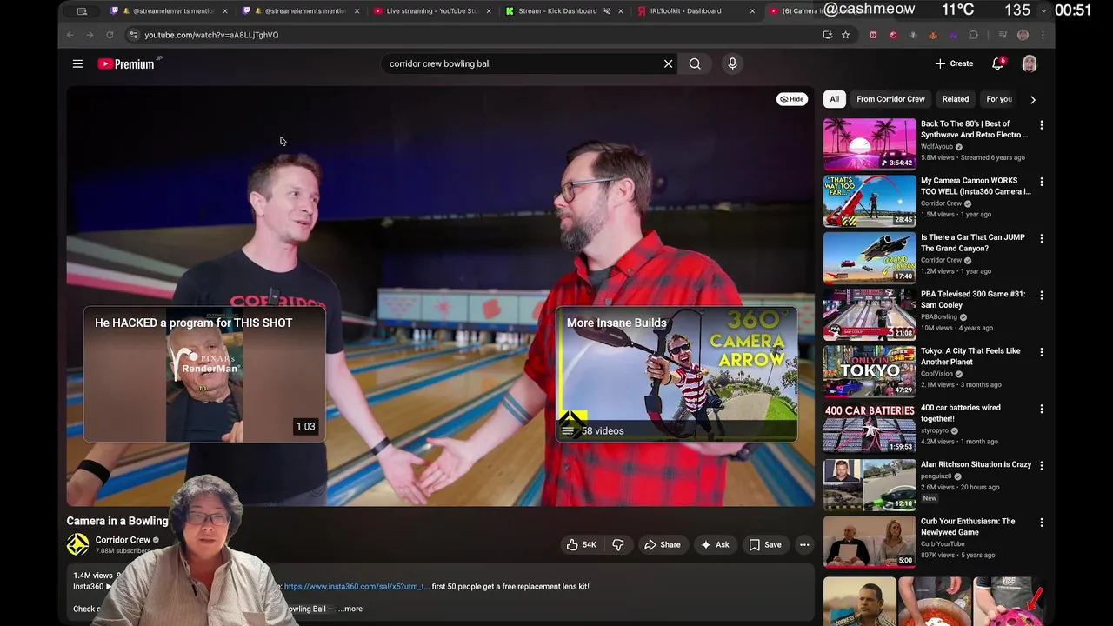Close the Kick Dashboard browser tab
This screenshot has width=1113, height=626.
pyautogui.click(x=621, y=11)
